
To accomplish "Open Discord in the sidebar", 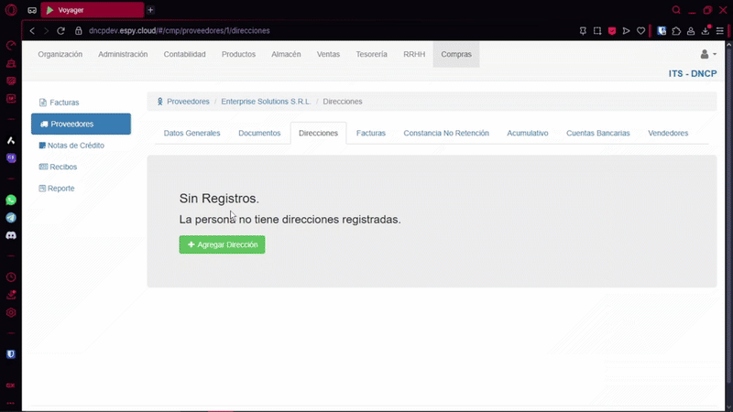I will pyautogui.click(x=11, y=235).
